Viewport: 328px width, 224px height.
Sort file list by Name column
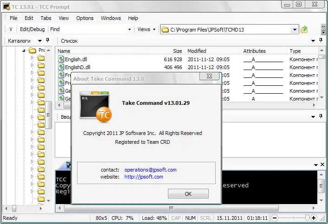click(103, 51)
